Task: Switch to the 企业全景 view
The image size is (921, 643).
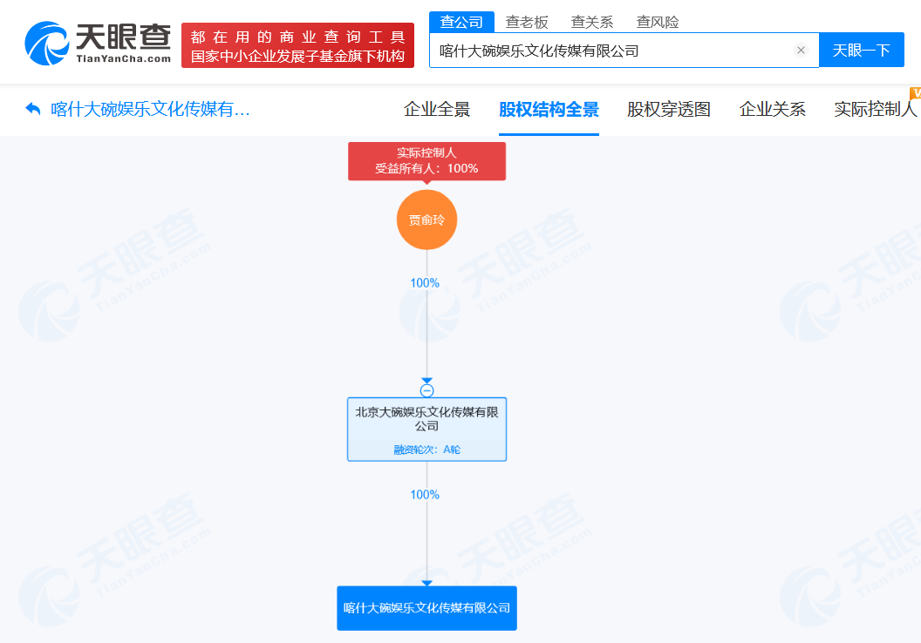Action: click(436, 110)
